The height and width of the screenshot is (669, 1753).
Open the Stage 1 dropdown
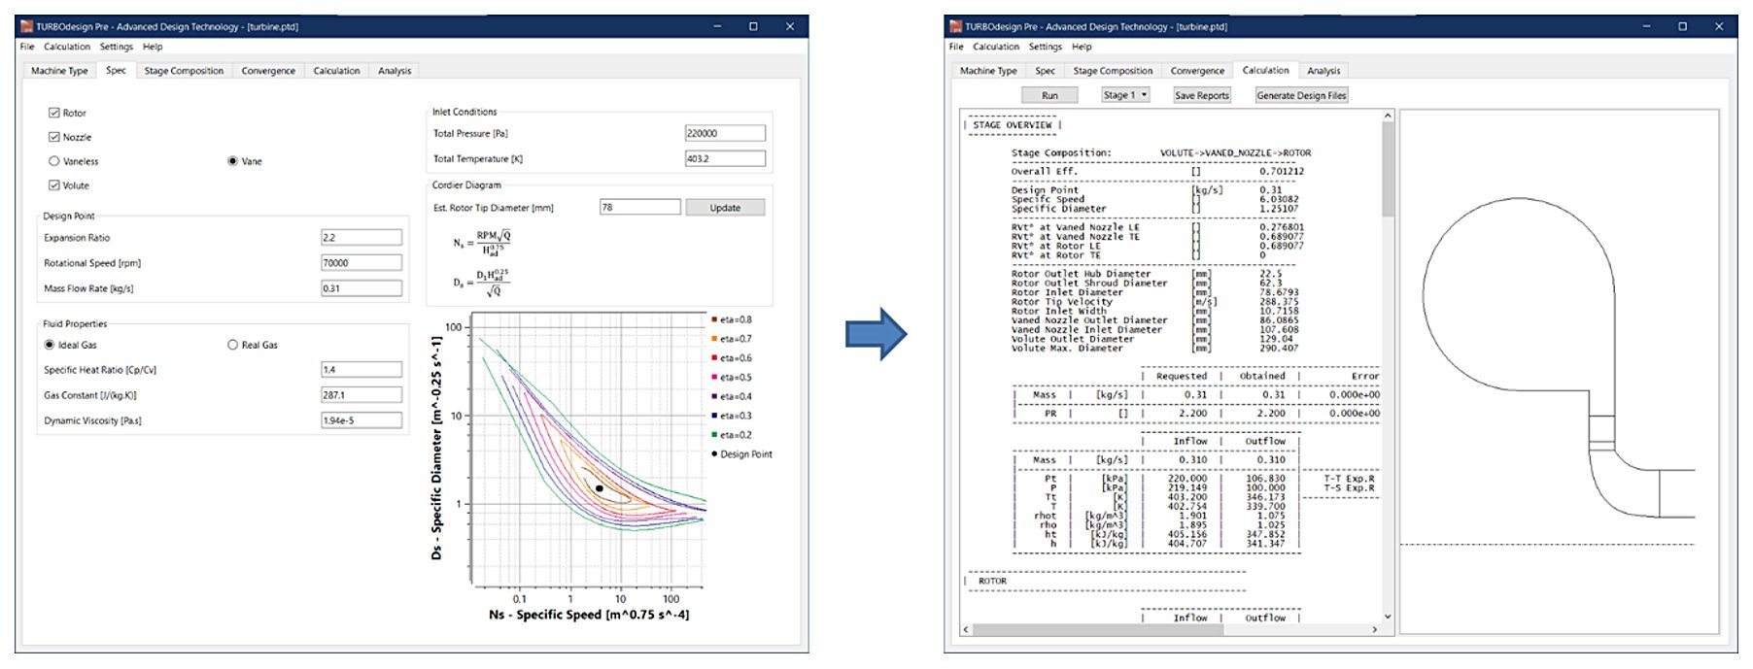(1125, 95)
